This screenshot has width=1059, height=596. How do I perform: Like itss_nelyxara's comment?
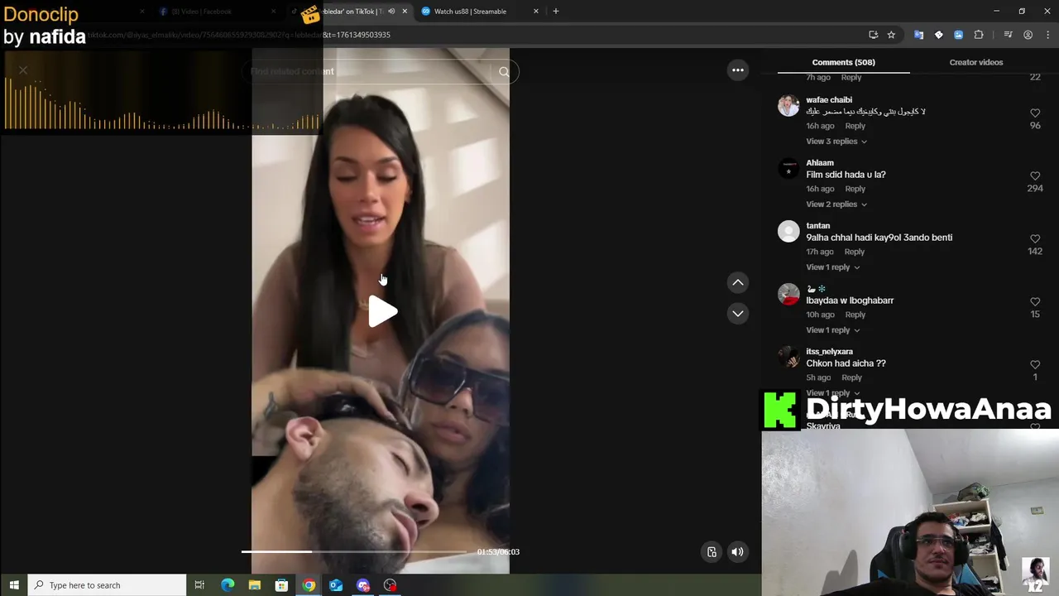(x=1035, y=365)
